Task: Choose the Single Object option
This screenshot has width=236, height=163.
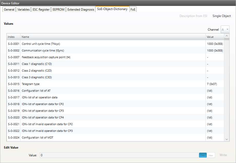Action: (x=222, y=16)
